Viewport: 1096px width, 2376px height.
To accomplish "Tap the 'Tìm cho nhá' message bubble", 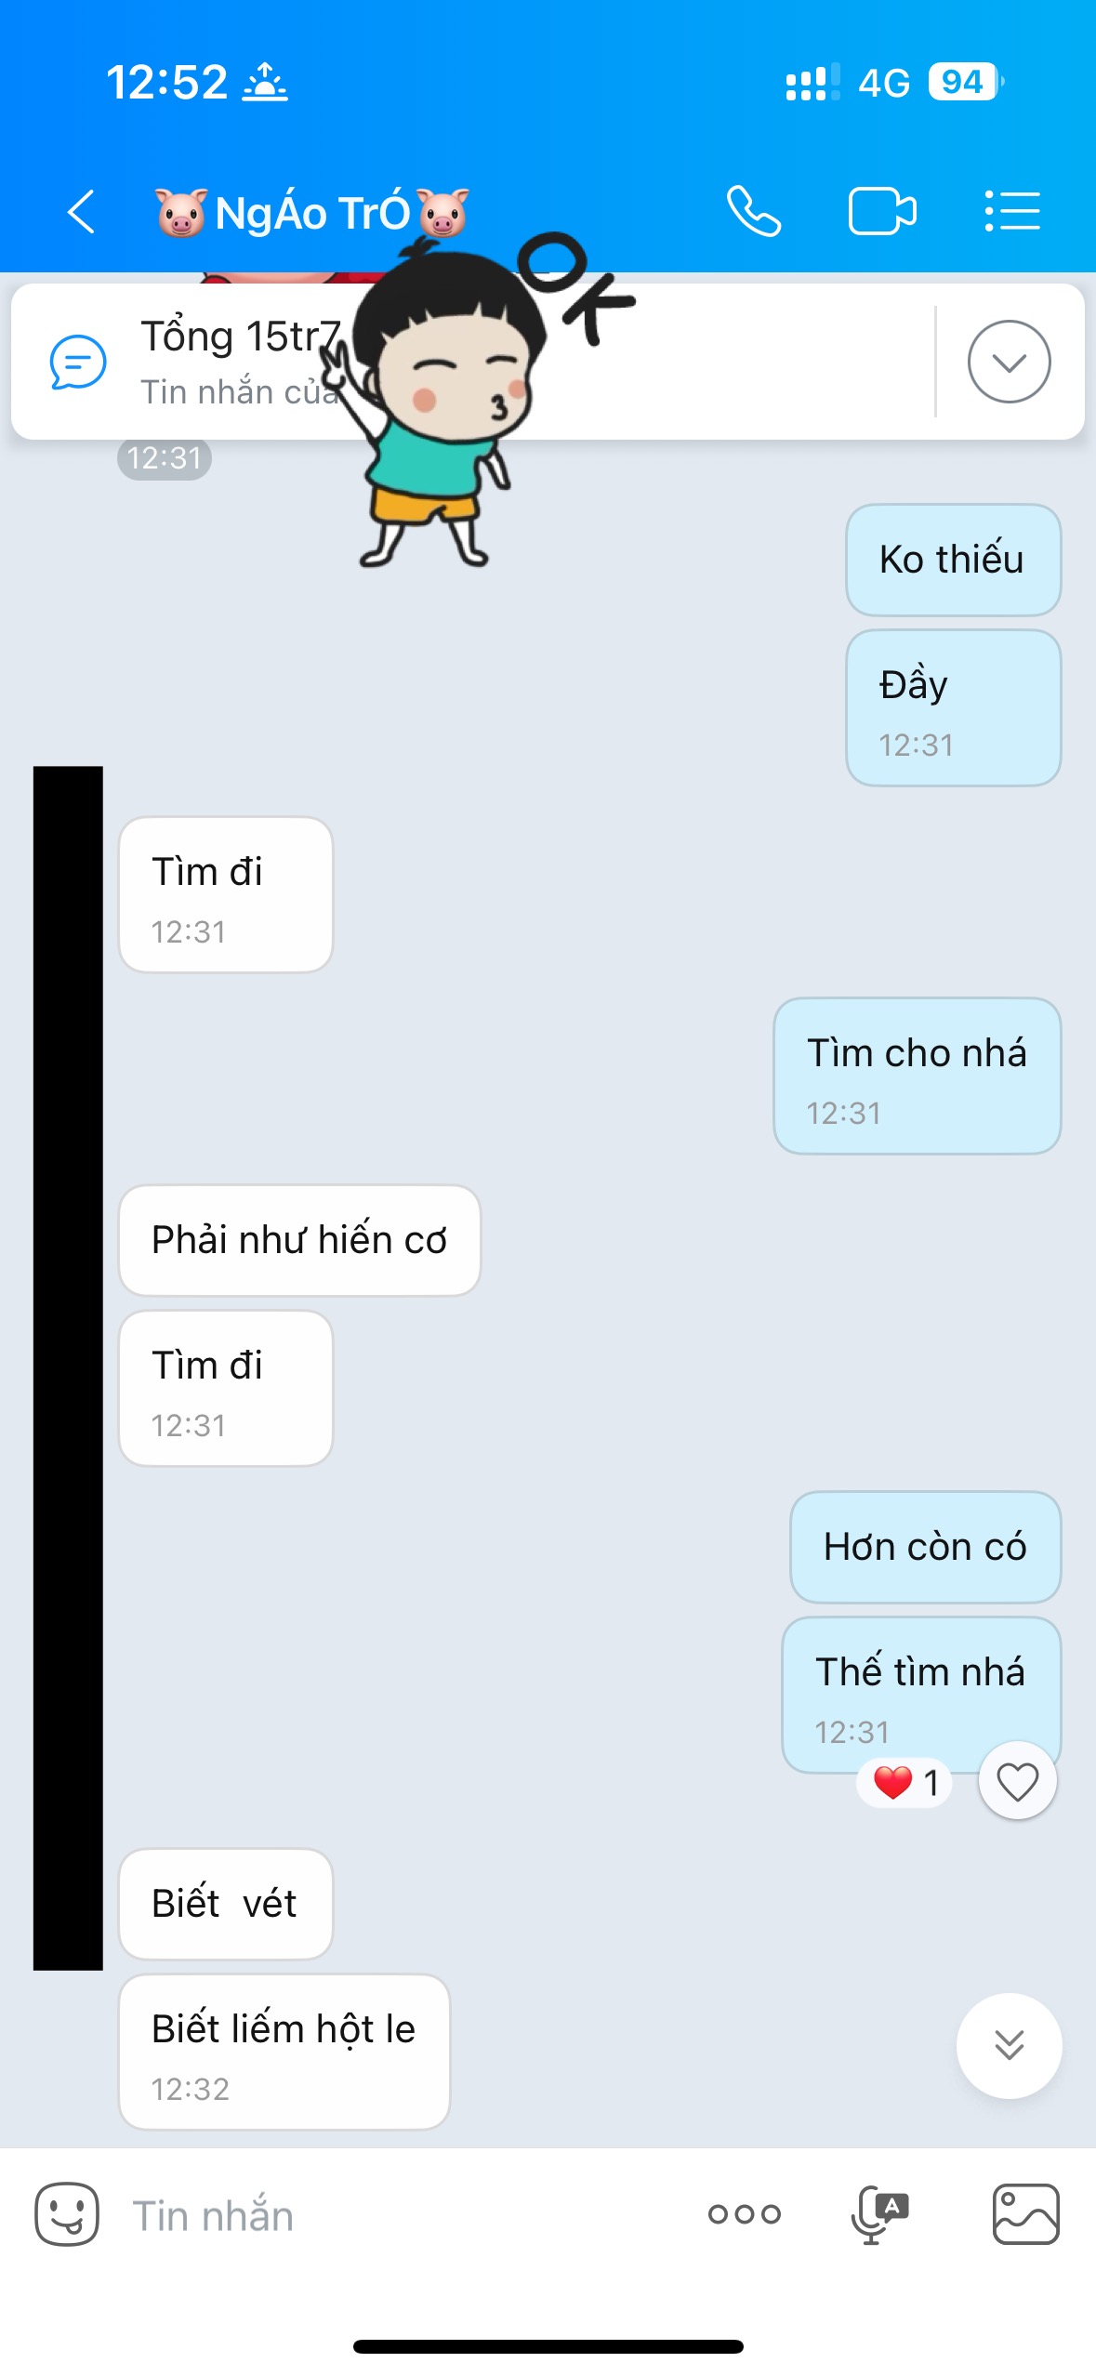I will 918,1076.
